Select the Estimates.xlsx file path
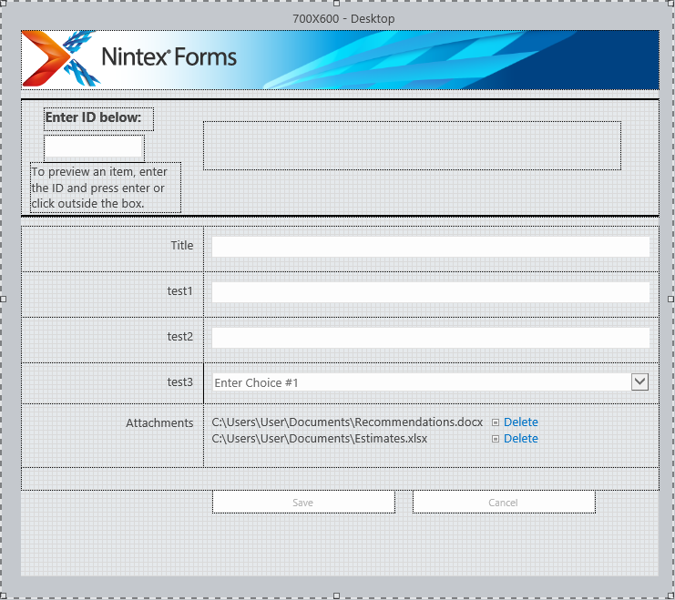 tap(320, 439)
